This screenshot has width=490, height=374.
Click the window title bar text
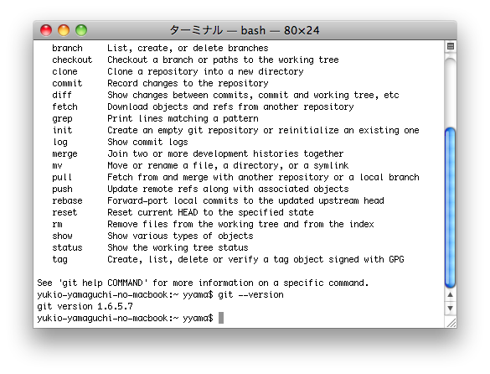[245, 30]
